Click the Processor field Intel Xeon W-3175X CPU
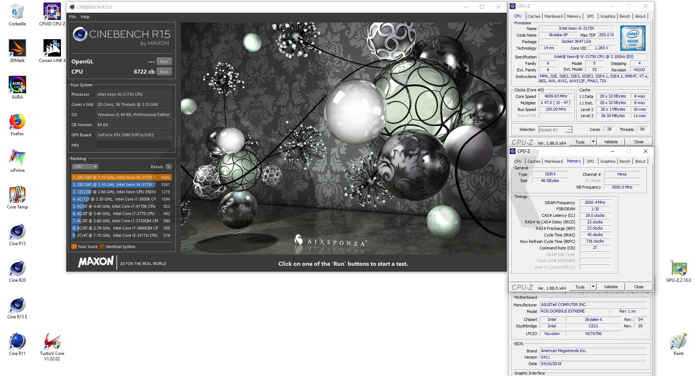The image size is (696, 376). click(133, 94)
